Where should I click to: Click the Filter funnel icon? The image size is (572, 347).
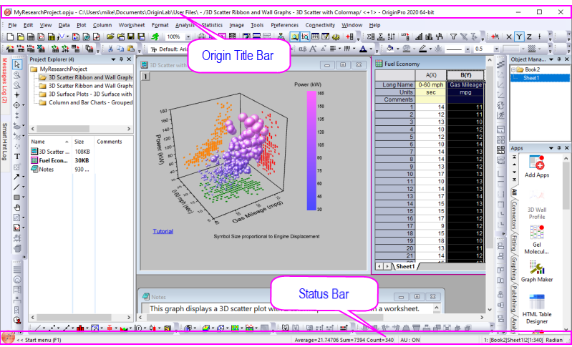[453, 36]
